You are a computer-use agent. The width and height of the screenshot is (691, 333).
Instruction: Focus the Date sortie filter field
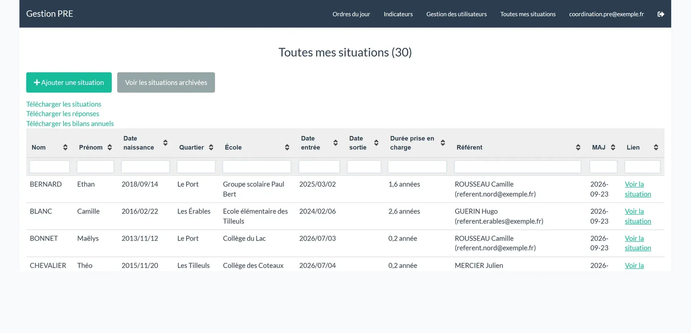pyautogui.click(x=364, y=167)
